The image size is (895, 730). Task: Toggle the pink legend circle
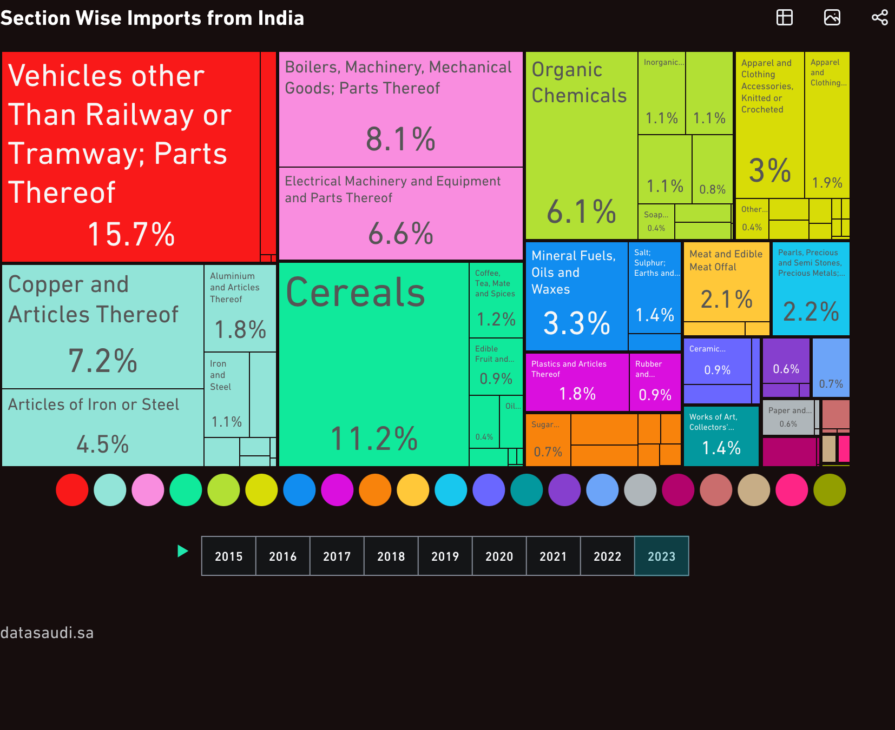(148, 490)
